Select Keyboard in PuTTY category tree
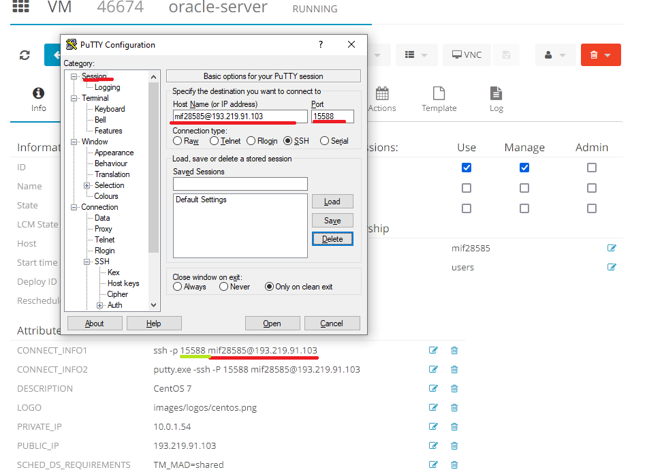The height and width of the screenshot is (472, 647). 110,109
